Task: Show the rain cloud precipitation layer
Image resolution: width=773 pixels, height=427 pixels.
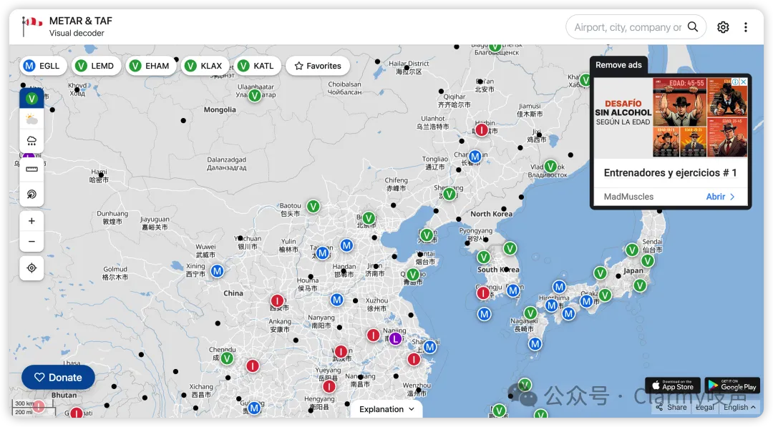Action: tap(31, 141)
